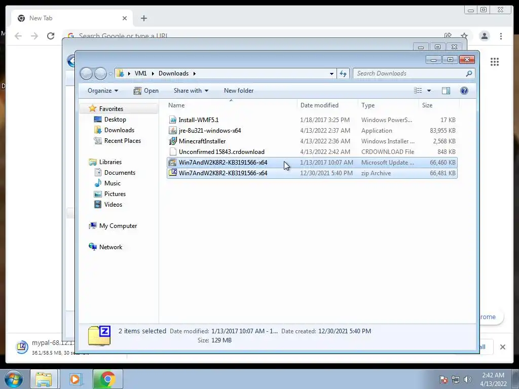Click the Action Center flag icon
Viewport: 519px width, 389px height.
(x=443, y=379)
